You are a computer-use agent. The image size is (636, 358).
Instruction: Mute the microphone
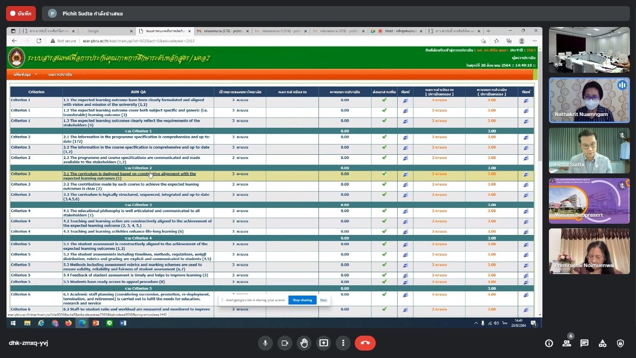pos(265,343)
